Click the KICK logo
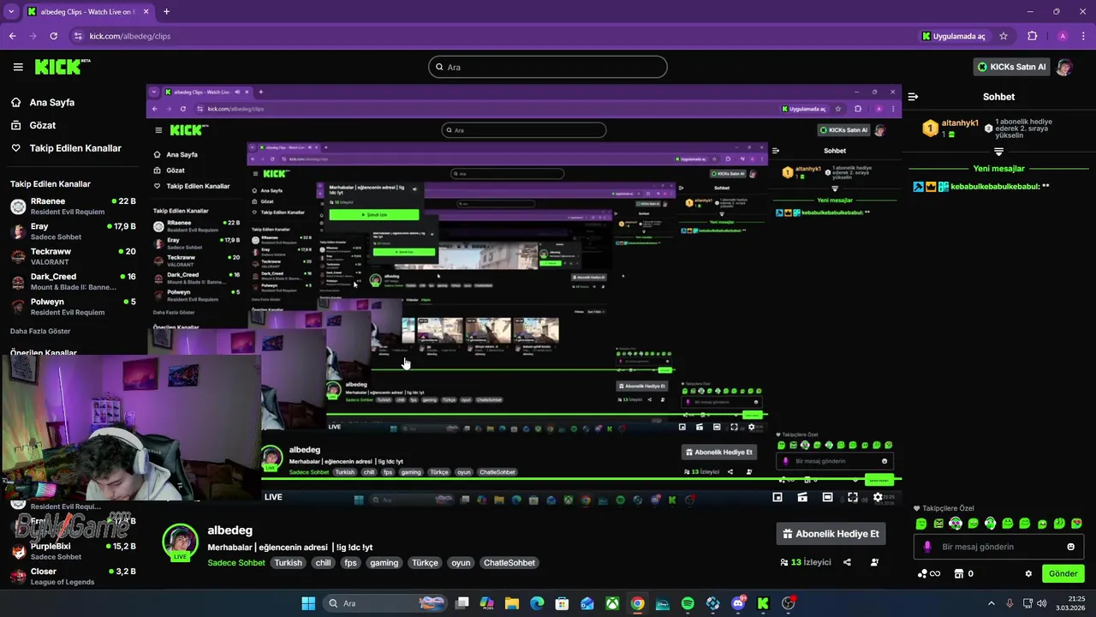This screenshot has height=617, width=1096. point(63,67)
